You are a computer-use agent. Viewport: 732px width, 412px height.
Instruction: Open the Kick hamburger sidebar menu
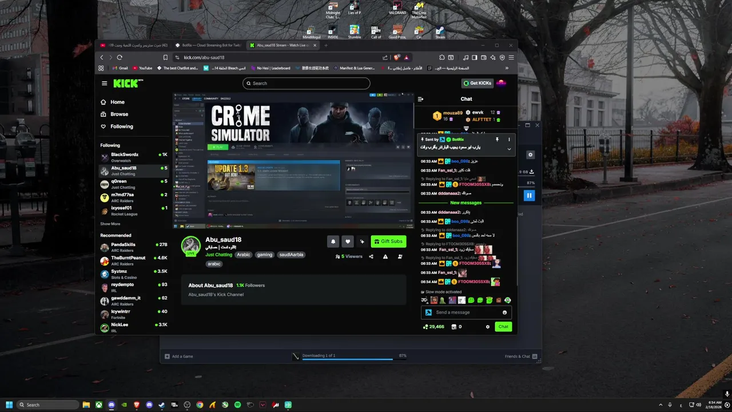click(x=104, y=84)
